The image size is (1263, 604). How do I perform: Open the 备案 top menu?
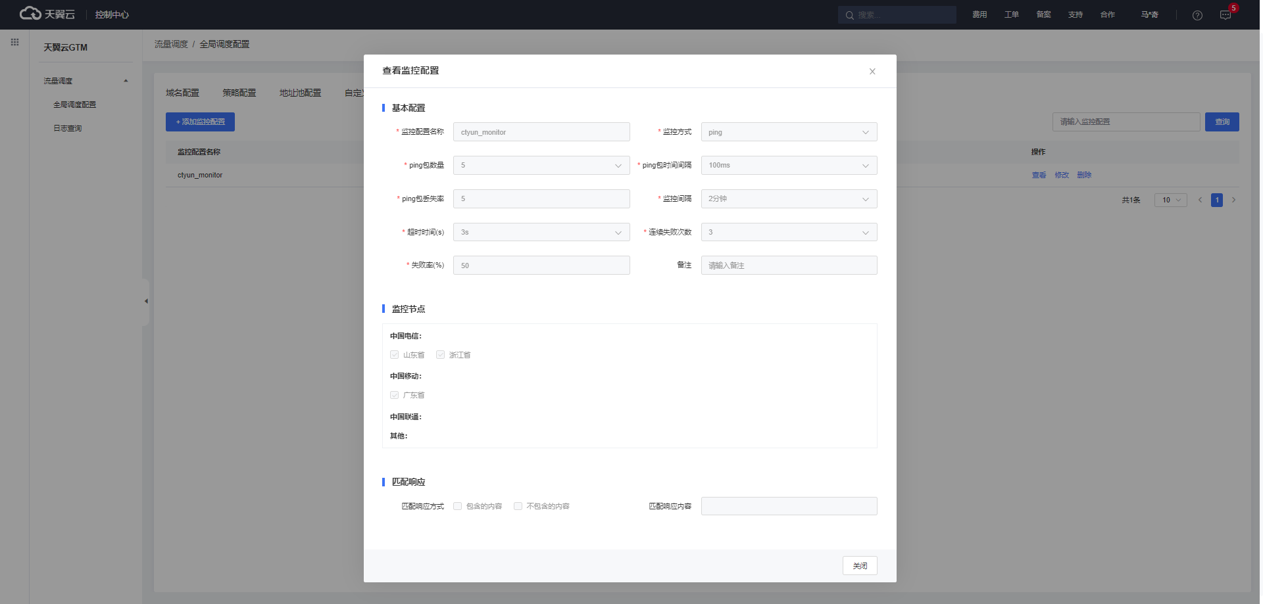(1044, 14)
